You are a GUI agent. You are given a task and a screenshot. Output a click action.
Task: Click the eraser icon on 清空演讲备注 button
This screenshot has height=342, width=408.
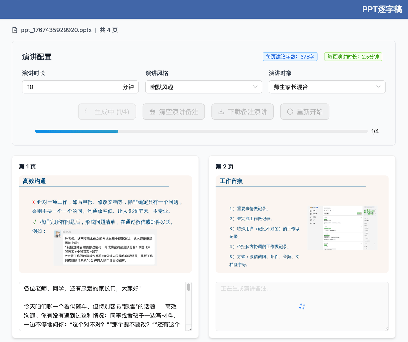tap(153, 111)
